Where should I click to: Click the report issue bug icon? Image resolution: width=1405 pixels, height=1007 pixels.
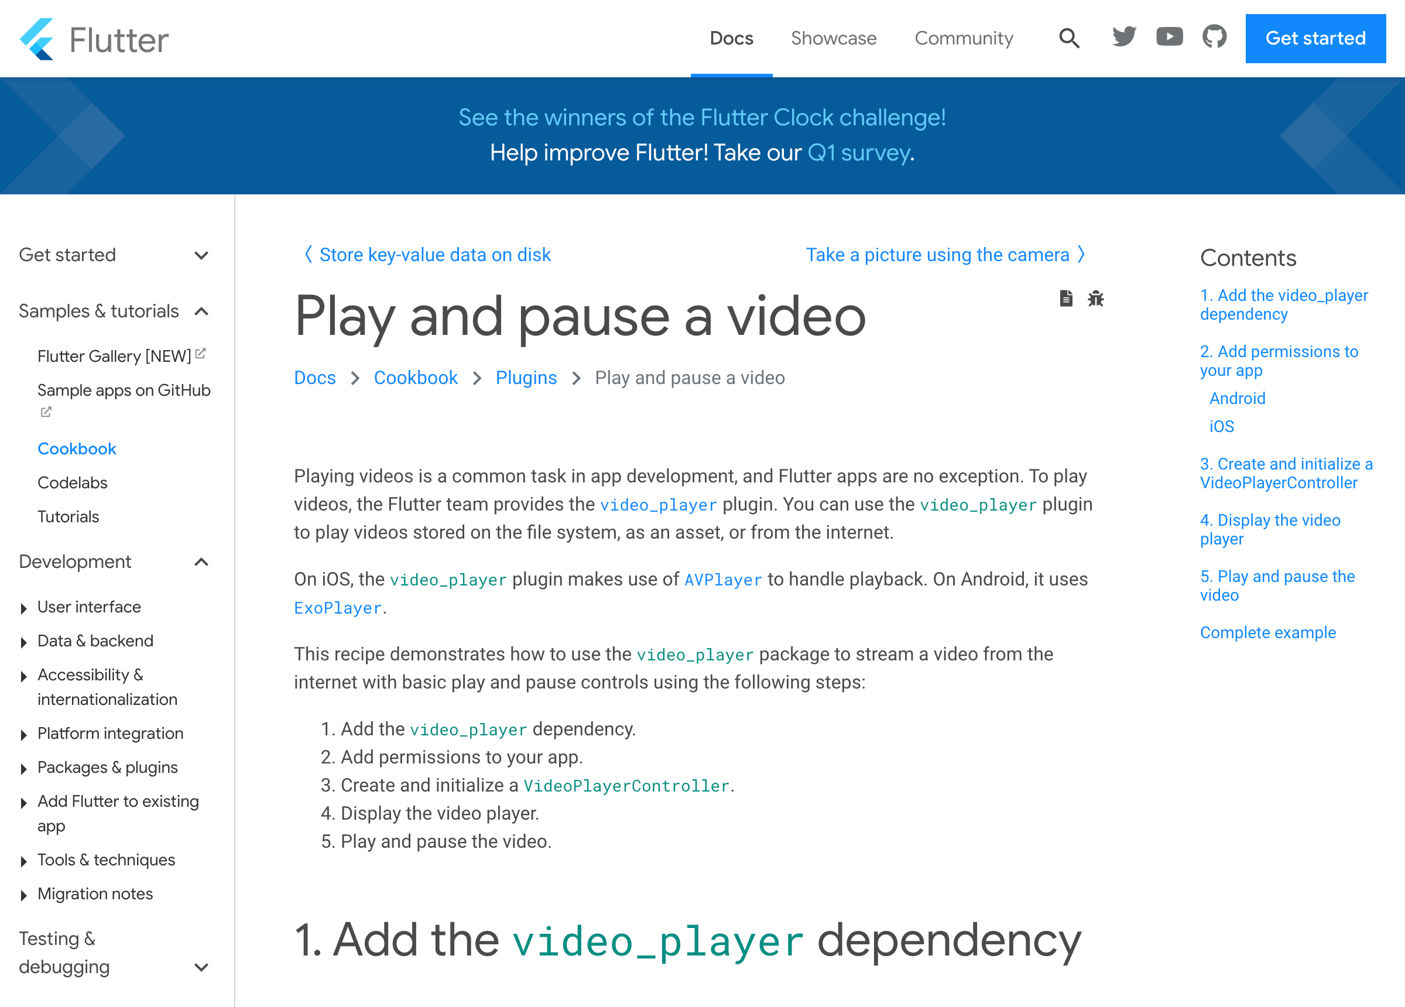(1095, 299)
